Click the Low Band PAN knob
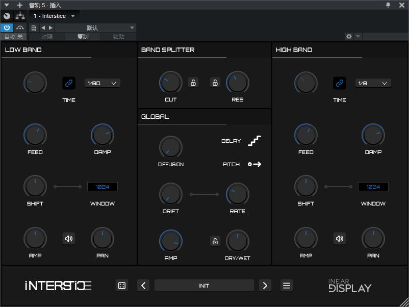The height and width of the screenshot is (307, 409). tap(102, 238)
